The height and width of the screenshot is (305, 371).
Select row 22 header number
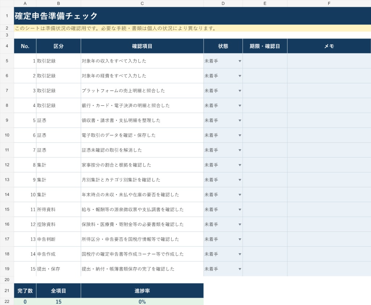(x=7, y=301)
